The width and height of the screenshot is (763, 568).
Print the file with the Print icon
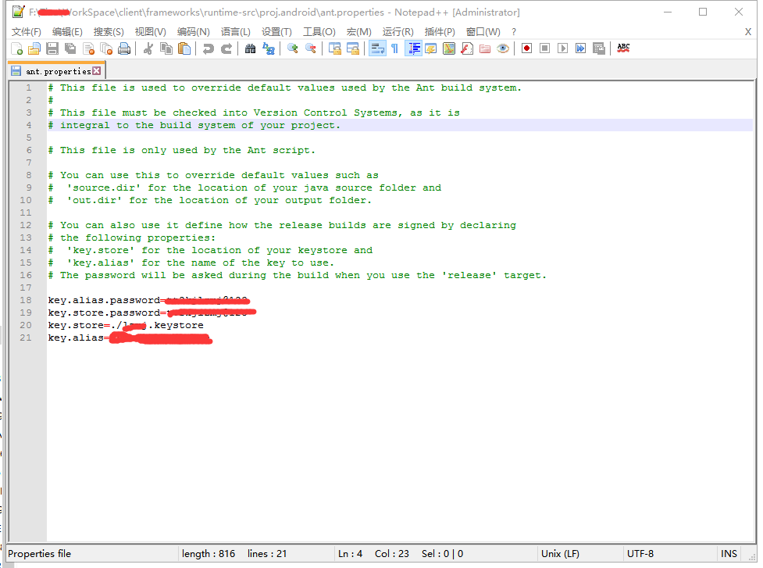pyautogui.click(x=125, y=48)
